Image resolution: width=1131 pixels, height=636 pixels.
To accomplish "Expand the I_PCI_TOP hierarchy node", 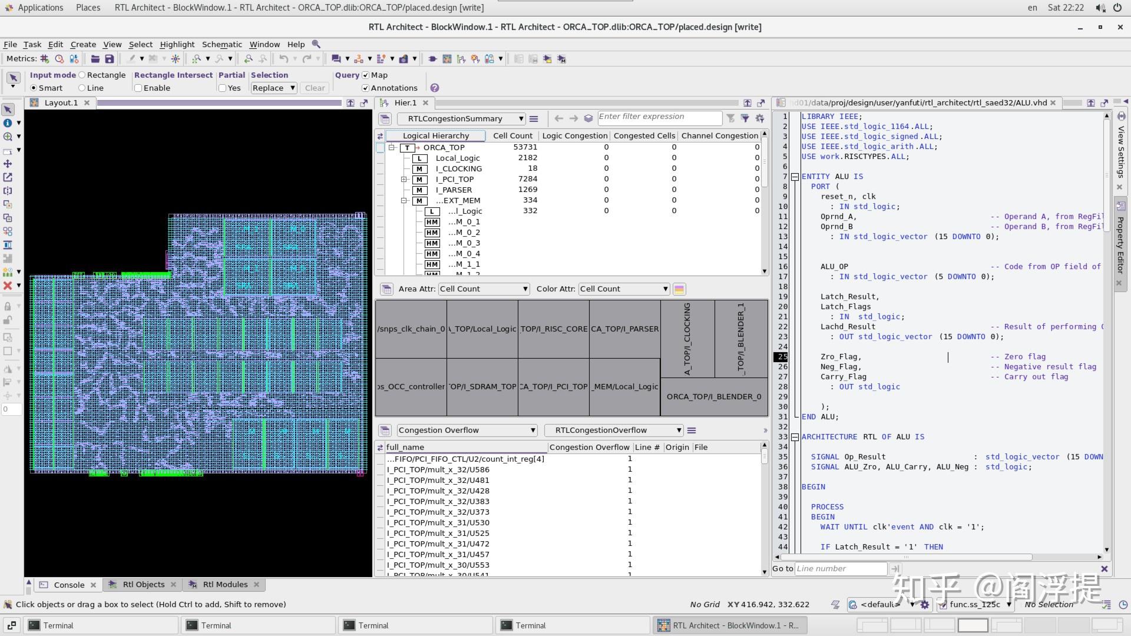I will click(403, 179).
